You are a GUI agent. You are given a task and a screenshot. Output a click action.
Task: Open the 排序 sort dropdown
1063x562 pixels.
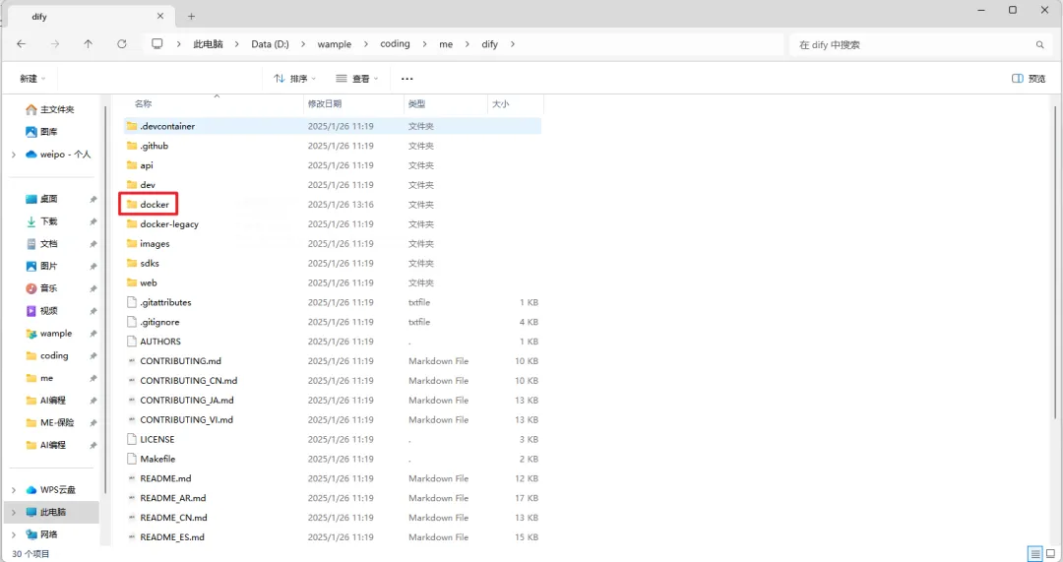(291, 79)
